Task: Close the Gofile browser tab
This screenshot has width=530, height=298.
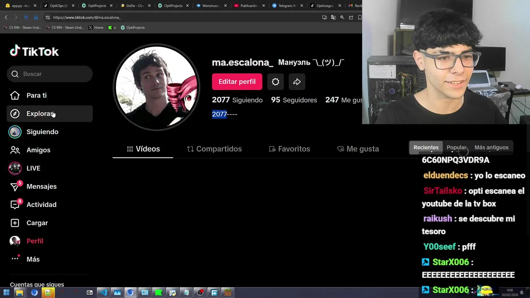Action: click(x=149, y=6)
